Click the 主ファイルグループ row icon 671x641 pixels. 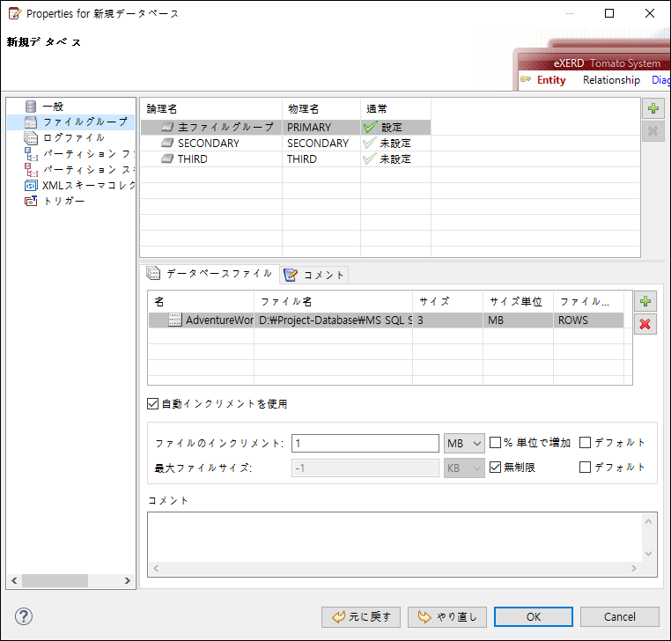click(x=167, y=127)
